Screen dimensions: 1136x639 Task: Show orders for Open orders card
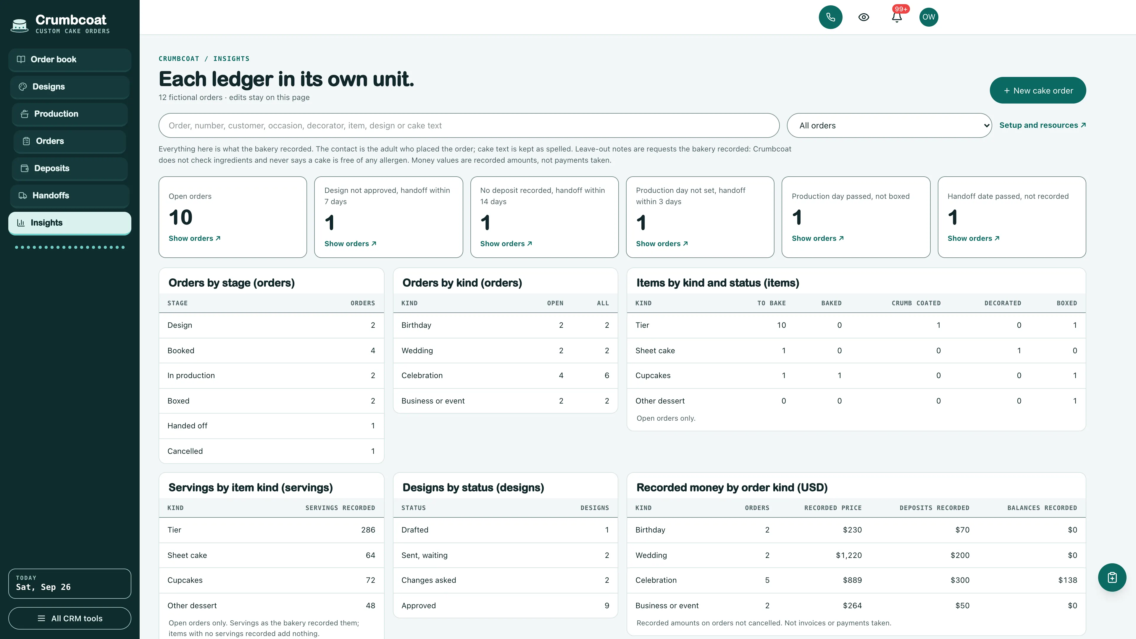[x=194, y=238]
